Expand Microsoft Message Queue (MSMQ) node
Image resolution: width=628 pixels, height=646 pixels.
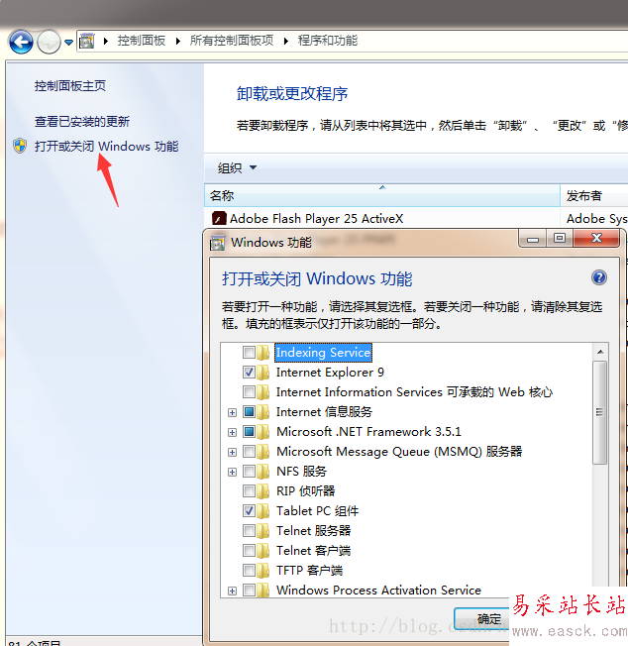232,453
